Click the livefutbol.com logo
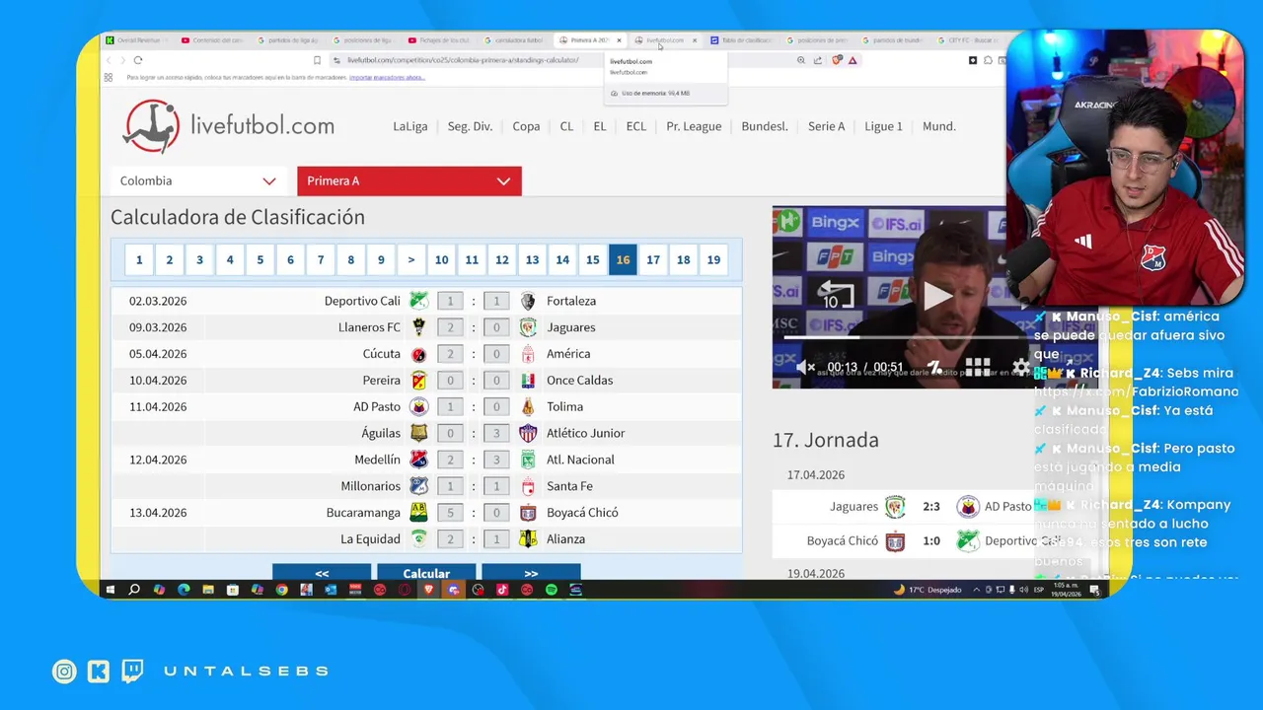 click(228, 126)
